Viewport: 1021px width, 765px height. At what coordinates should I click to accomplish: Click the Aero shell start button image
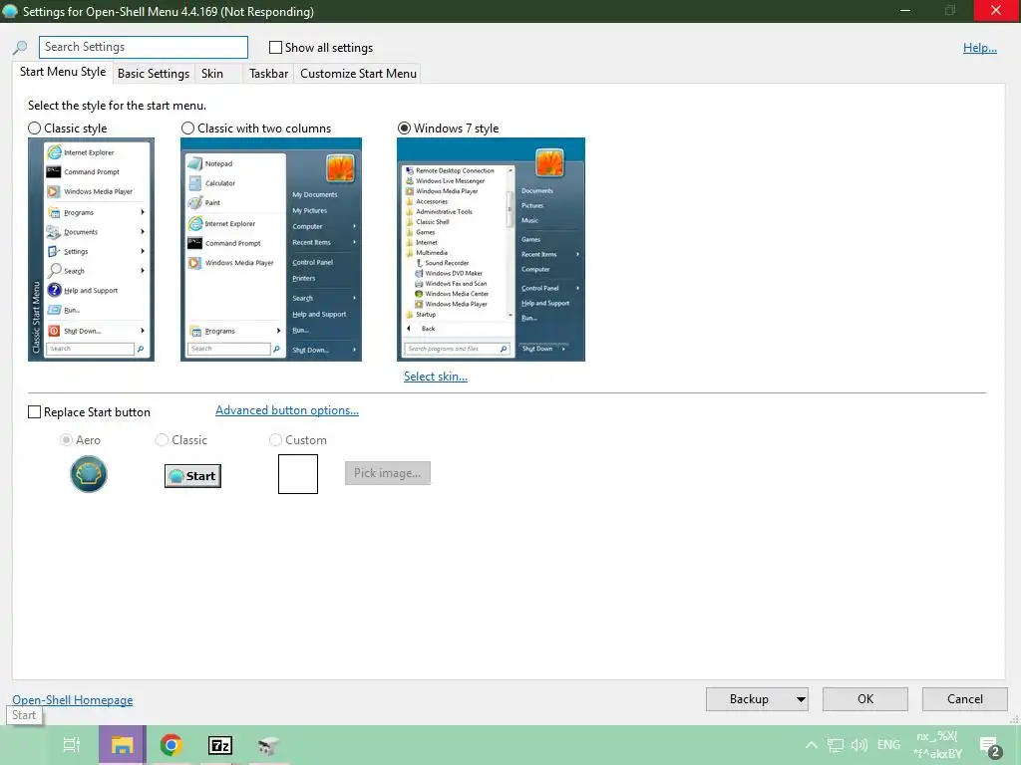click(x=89, y=474)
